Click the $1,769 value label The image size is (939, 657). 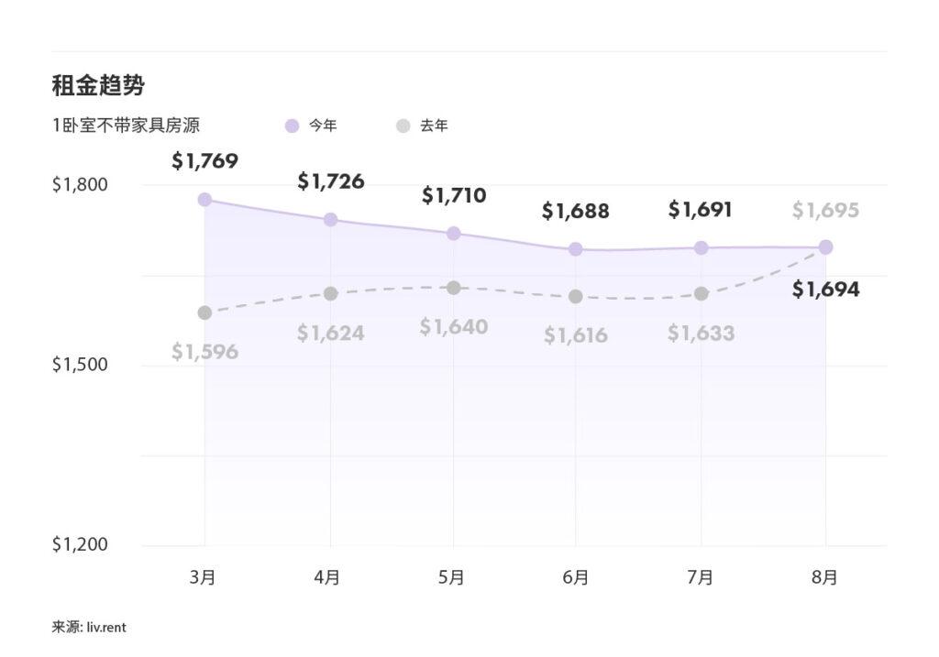coord(204,161)
